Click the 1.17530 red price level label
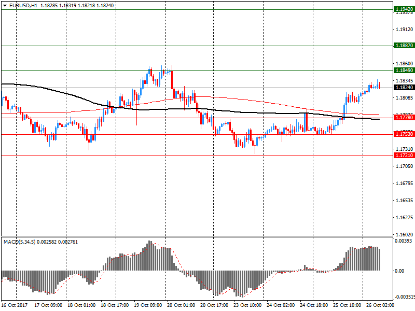 pyautogui.click(x=404, y=134)
